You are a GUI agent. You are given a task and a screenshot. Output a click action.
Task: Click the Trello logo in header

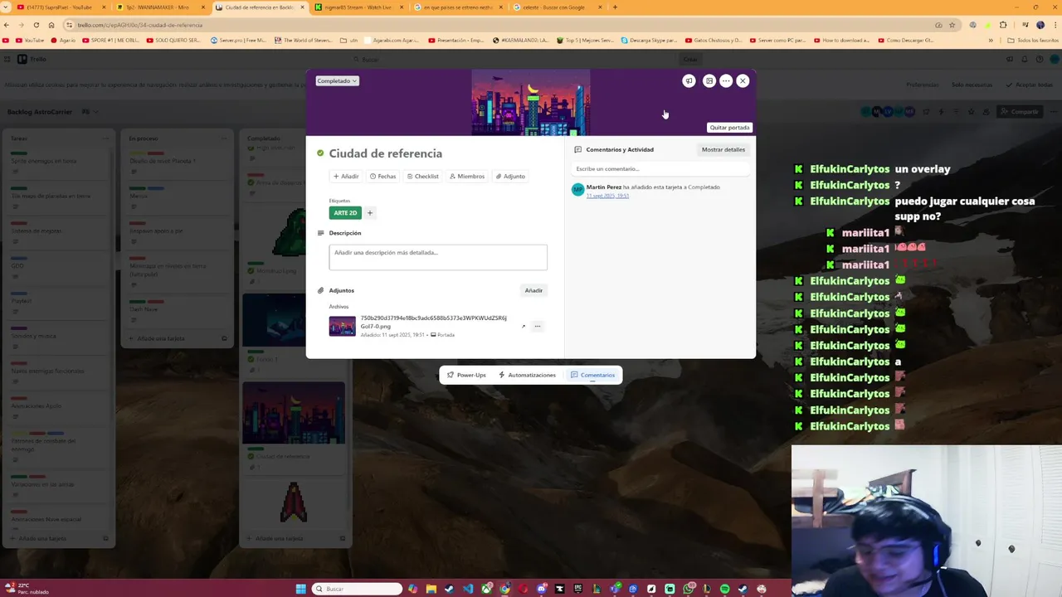click(32, 59)
